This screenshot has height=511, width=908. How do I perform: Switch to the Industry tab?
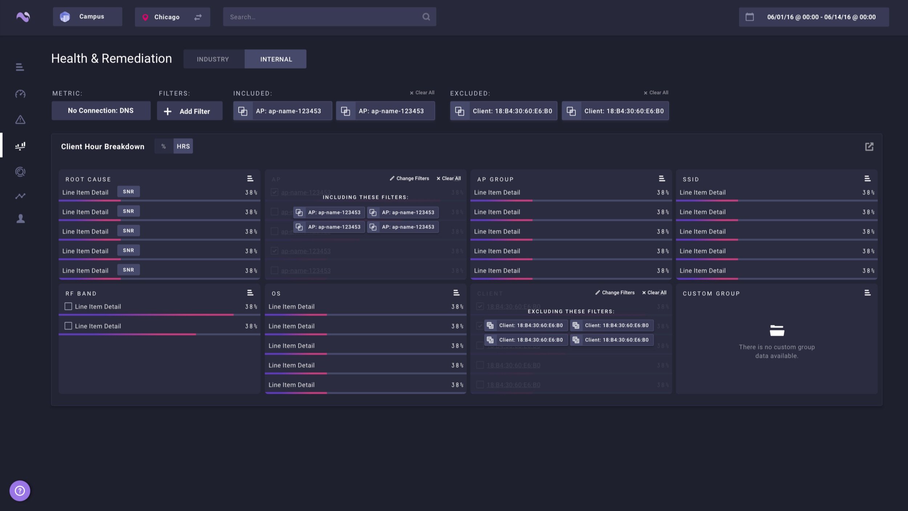(x=213, y=59)
